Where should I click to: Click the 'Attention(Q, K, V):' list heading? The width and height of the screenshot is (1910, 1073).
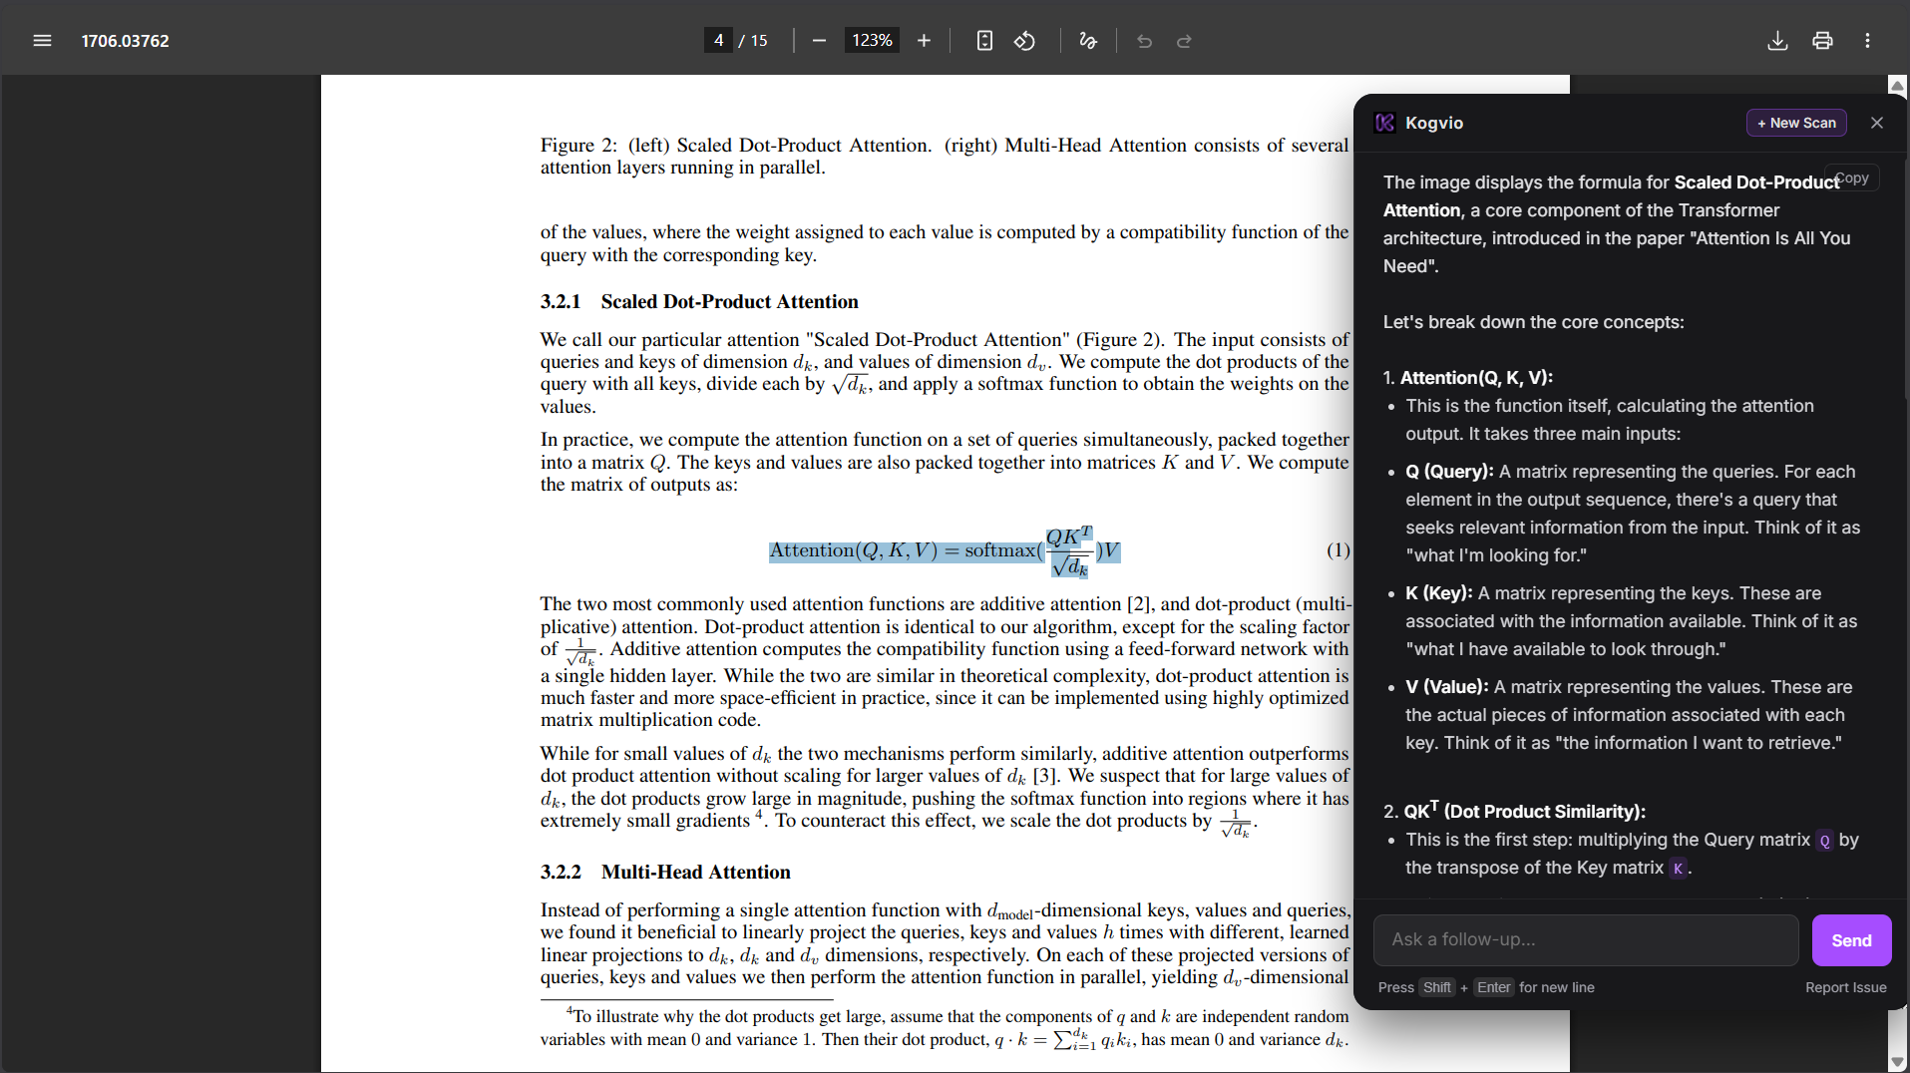(1476, 378)
